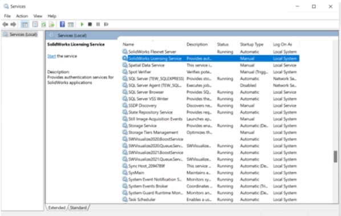Open the File menu
Viewport: 341px width, 216px height.
point(7,16)
